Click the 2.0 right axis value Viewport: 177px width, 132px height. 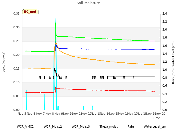pyautogui.click(x=165, y=29)
